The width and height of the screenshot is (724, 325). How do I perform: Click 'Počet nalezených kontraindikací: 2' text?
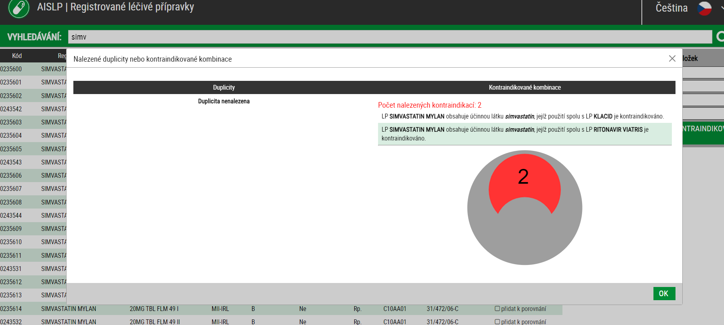pyautogui.click(x=430, y=105)
